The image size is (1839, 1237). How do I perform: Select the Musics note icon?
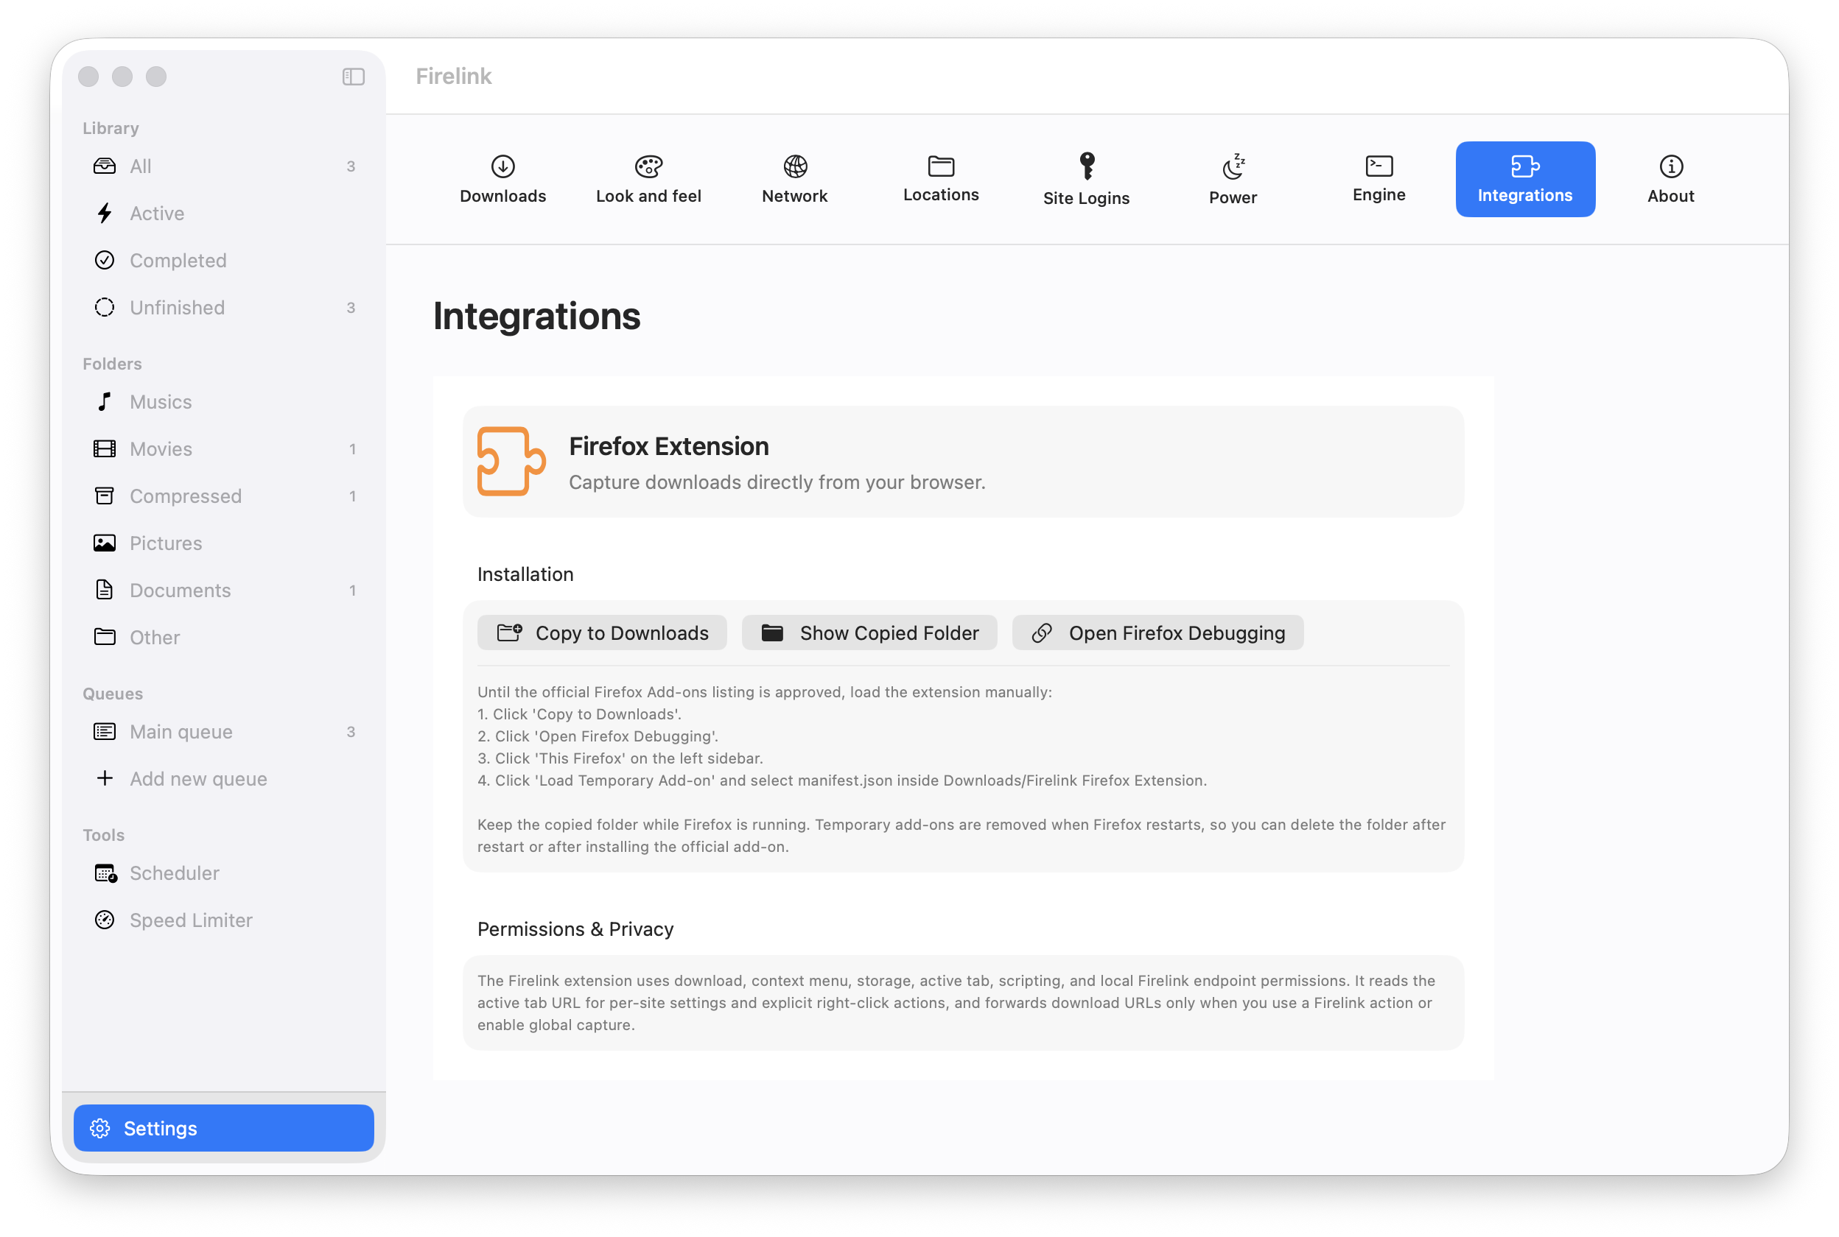tap(104, 401)
